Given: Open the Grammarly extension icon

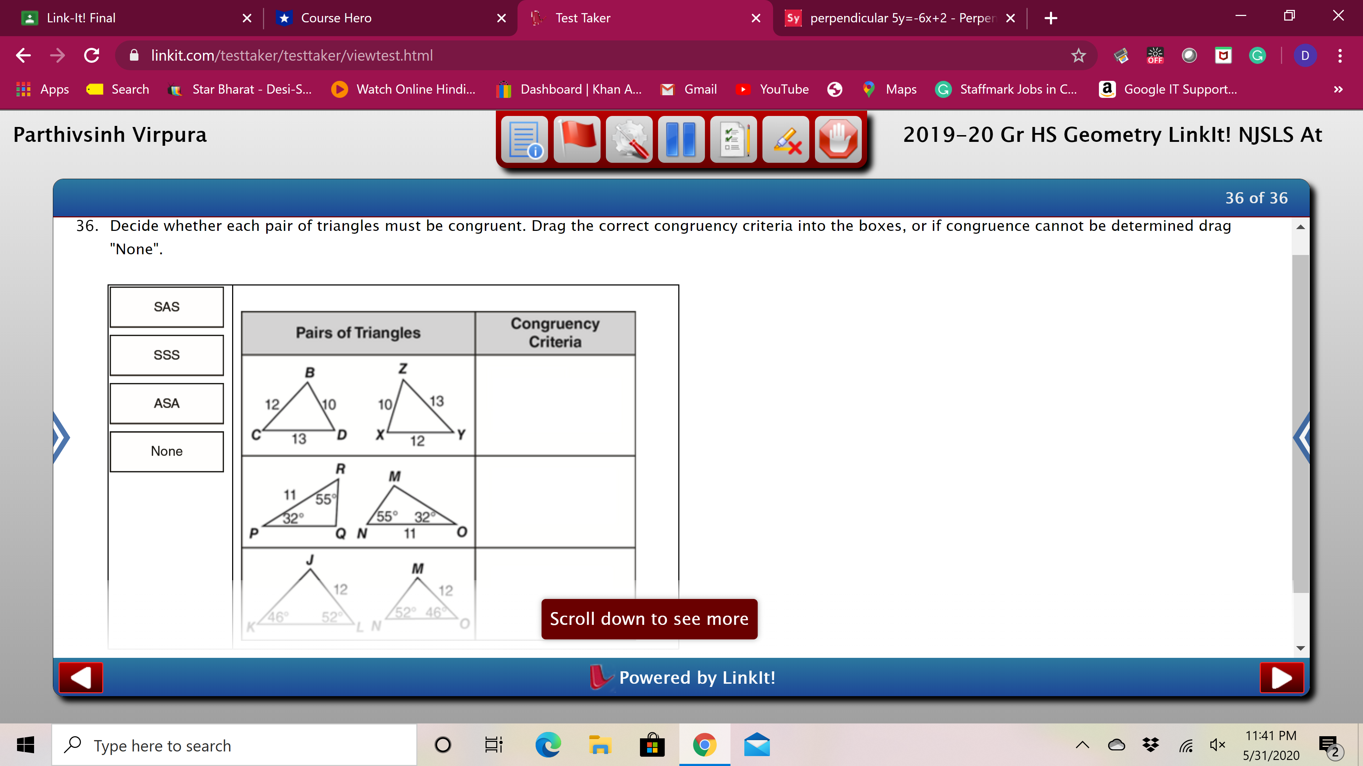Looking at the screenshot, I should [x=1258, y=56].
